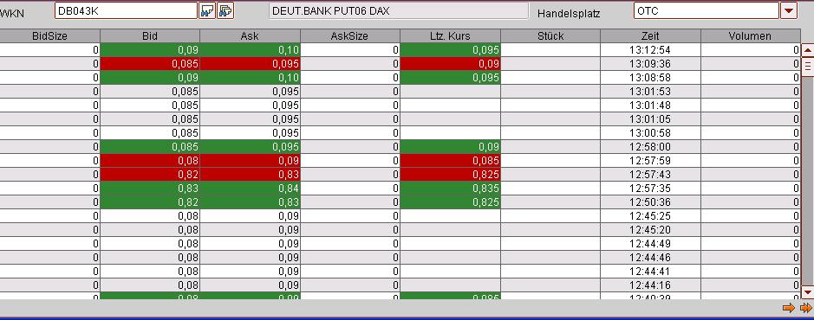Click the red Bid cell showing 0,82
The height and width of the screenshot is (320, 814).
[x=149, y=175]
